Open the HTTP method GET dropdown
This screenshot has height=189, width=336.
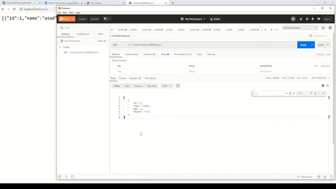pos(121,45)
